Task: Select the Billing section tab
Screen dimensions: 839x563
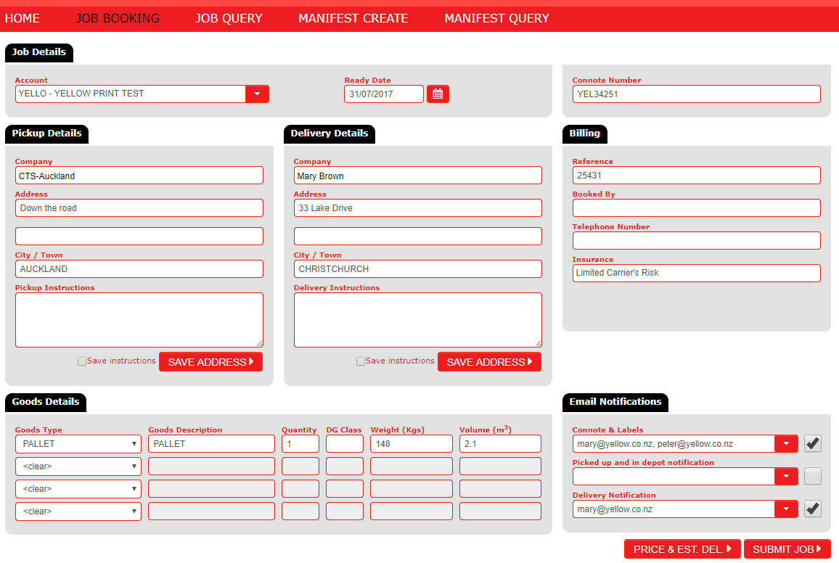Action: pyautogui.click(x=584, y=133)
